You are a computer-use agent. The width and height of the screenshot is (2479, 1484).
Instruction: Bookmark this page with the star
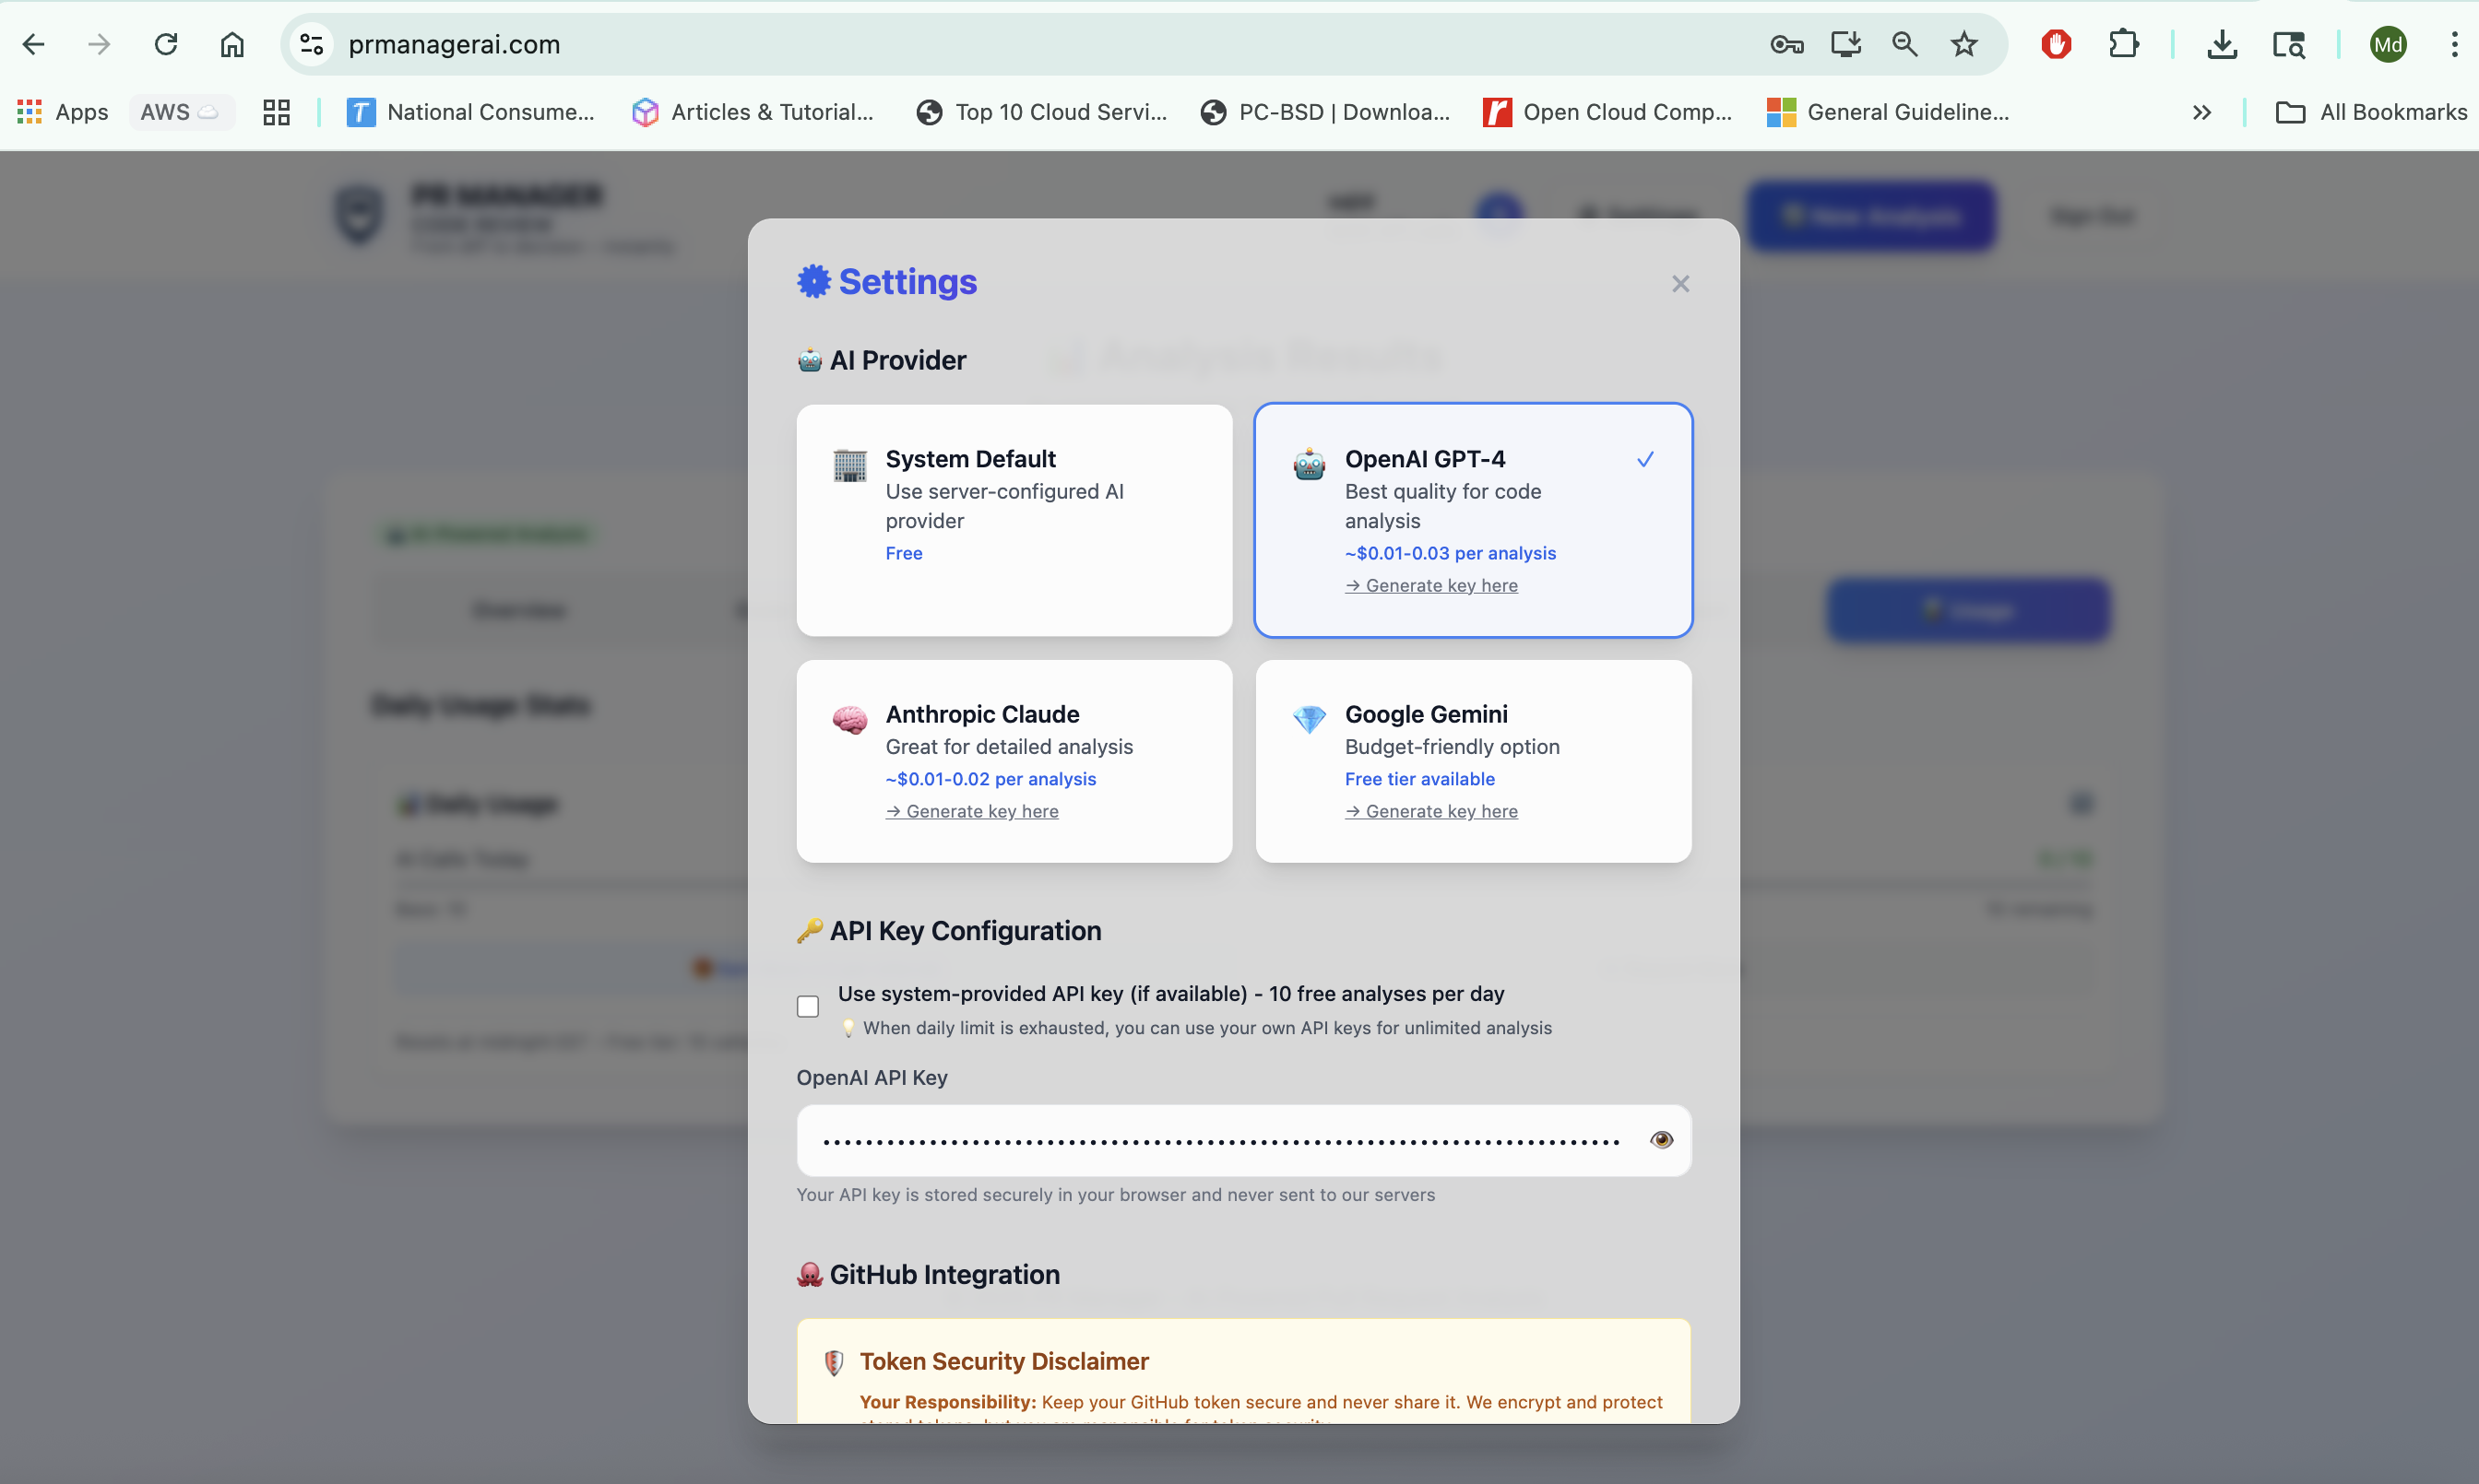click(1963, 44)
